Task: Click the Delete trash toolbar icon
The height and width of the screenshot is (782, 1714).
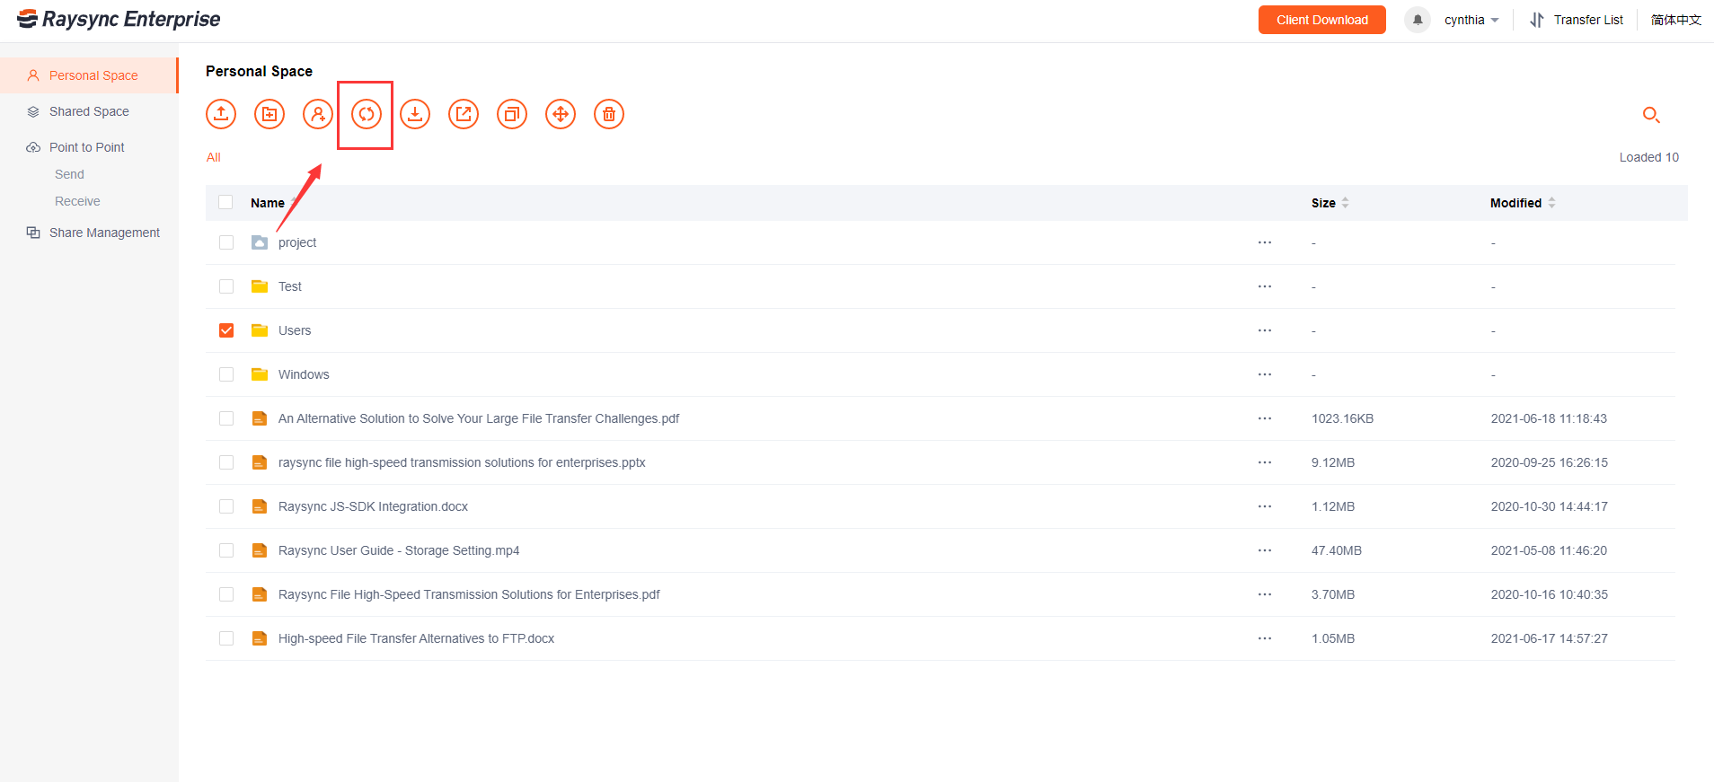Action: click(x=609, y=114)
